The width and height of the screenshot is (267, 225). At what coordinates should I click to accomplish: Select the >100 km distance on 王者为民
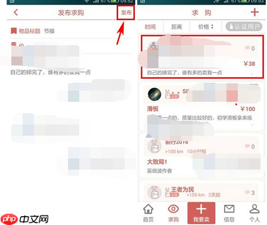pos(195,195)
